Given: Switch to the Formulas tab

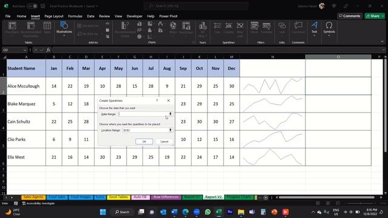Looking at the screenshot, I should click(x=75, y=16).
